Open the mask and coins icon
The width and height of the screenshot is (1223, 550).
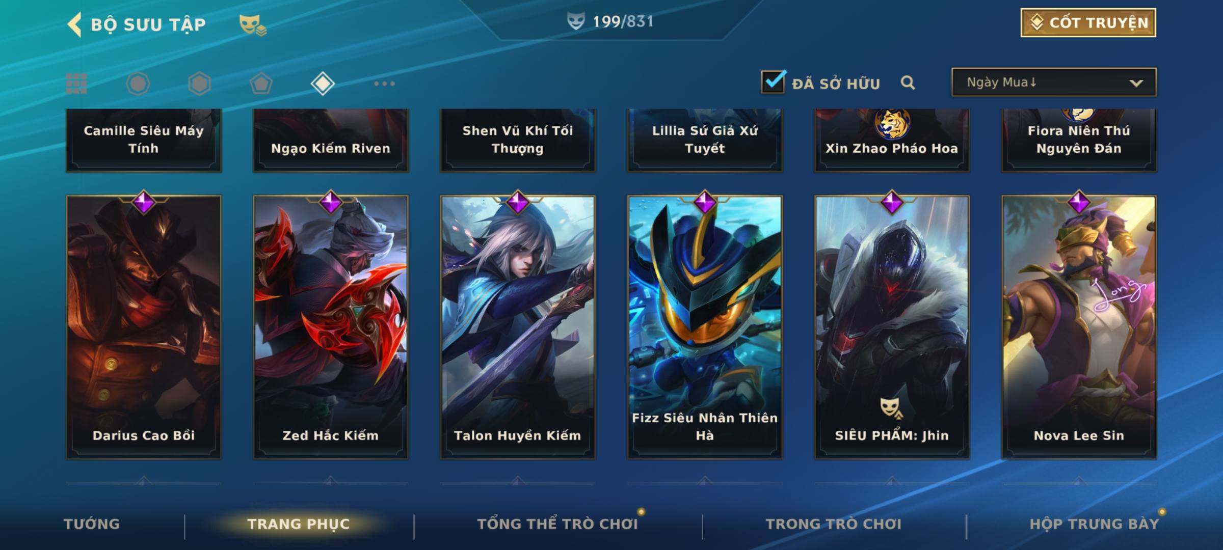point(253,24)
